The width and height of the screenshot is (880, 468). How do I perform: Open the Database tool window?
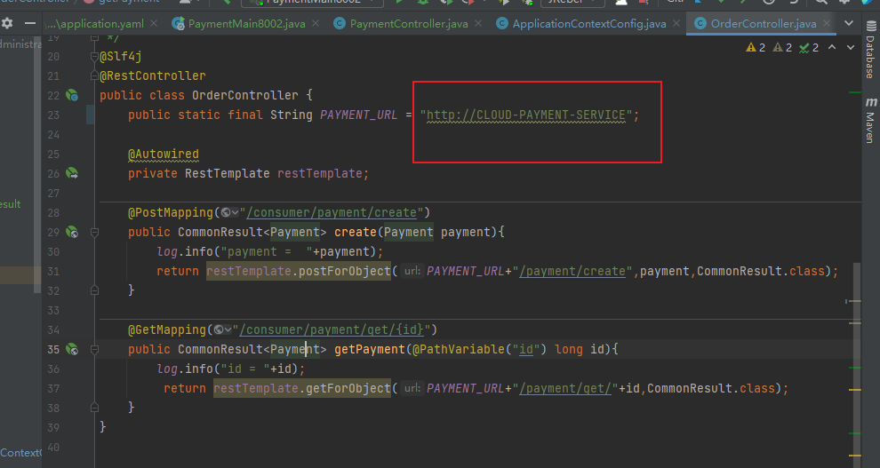[870, 51]
